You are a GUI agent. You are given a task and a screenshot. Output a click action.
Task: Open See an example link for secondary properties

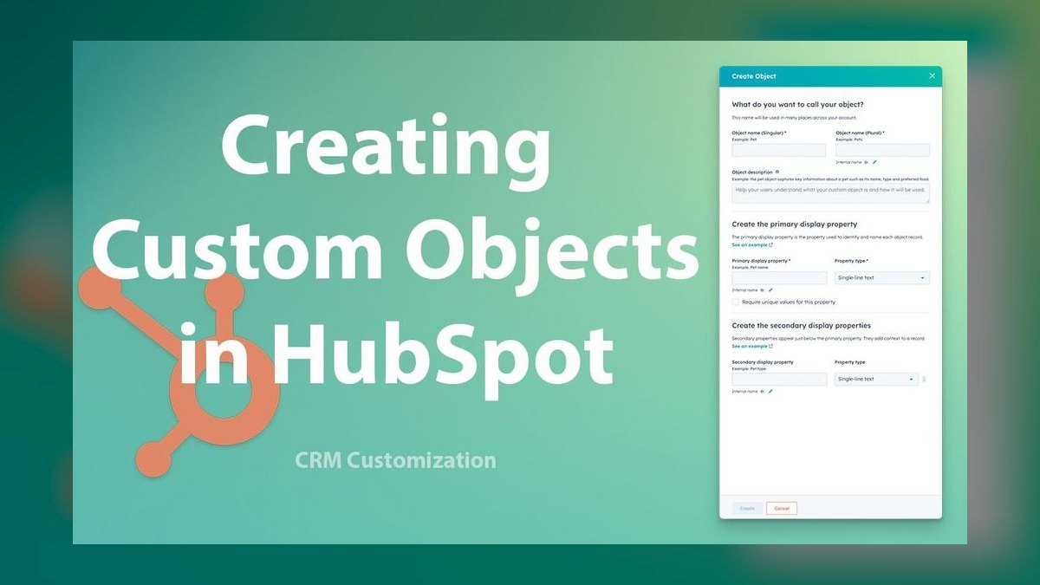[x=752, y=346]
